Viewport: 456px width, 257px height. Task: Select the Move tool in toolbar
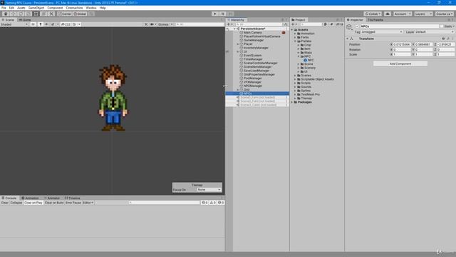[13, 14]
